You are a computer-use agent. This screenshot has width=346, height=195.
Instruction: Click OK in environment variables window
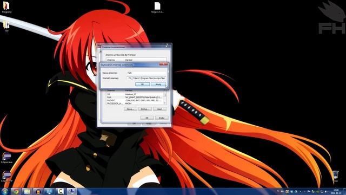(147, 118)
